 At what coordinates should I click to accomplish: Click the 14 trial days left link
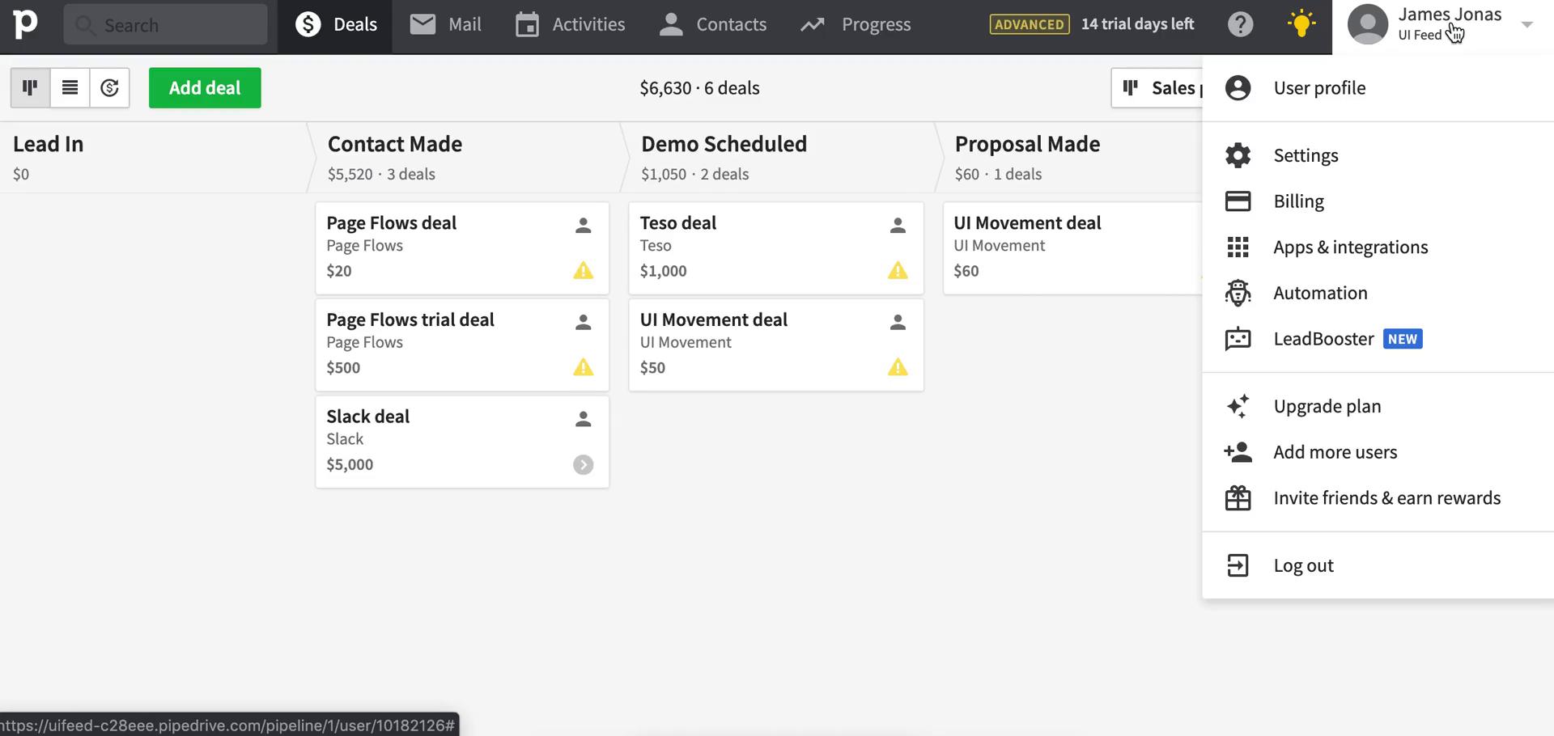coord(1137,24)
